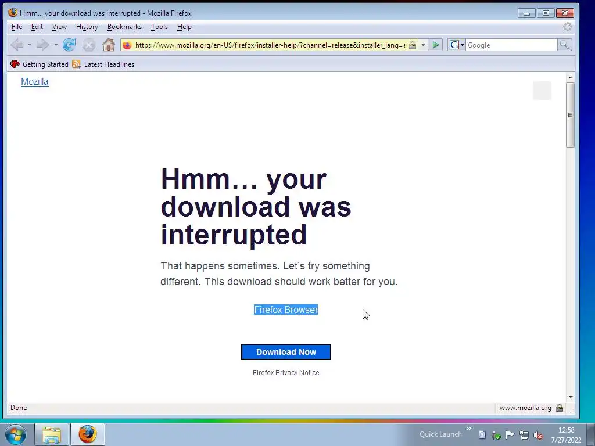Click the Done status bar text
595x446 pixels.
pos(19,408)
